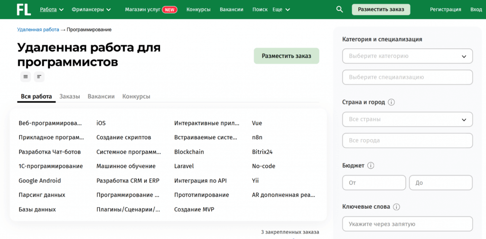Open Разработка Чат-ботов specialization
The width and height of the screenshot is (486, 239).
(49, 152)
